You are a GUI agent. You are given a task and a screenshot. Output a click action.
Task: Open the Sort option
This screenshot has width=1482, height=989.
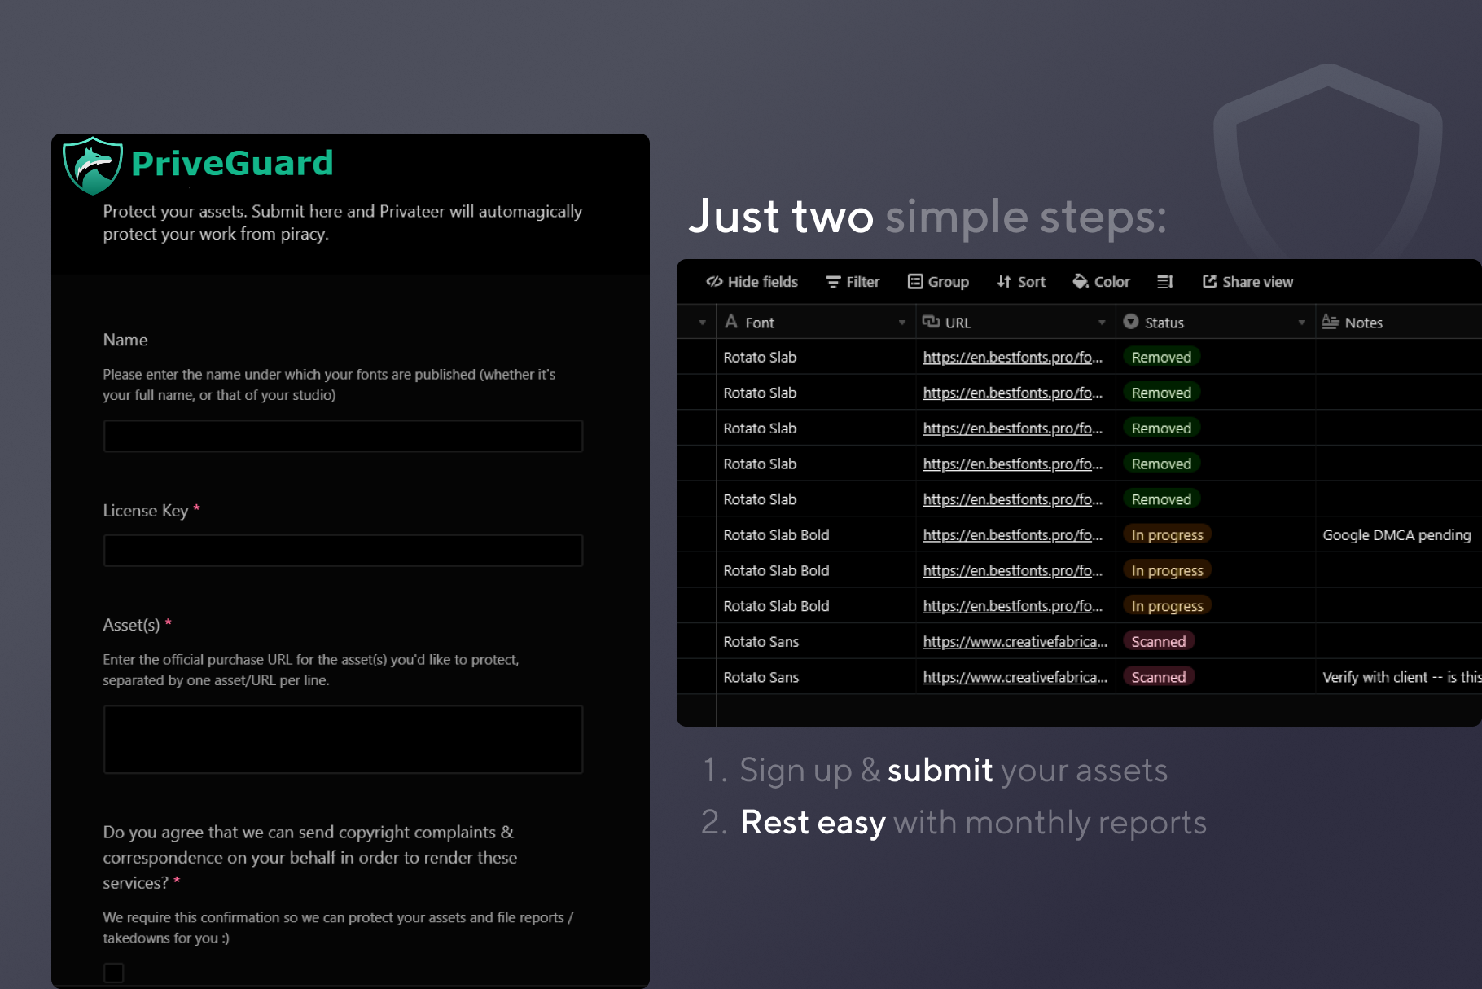[x=1021, y=282]
